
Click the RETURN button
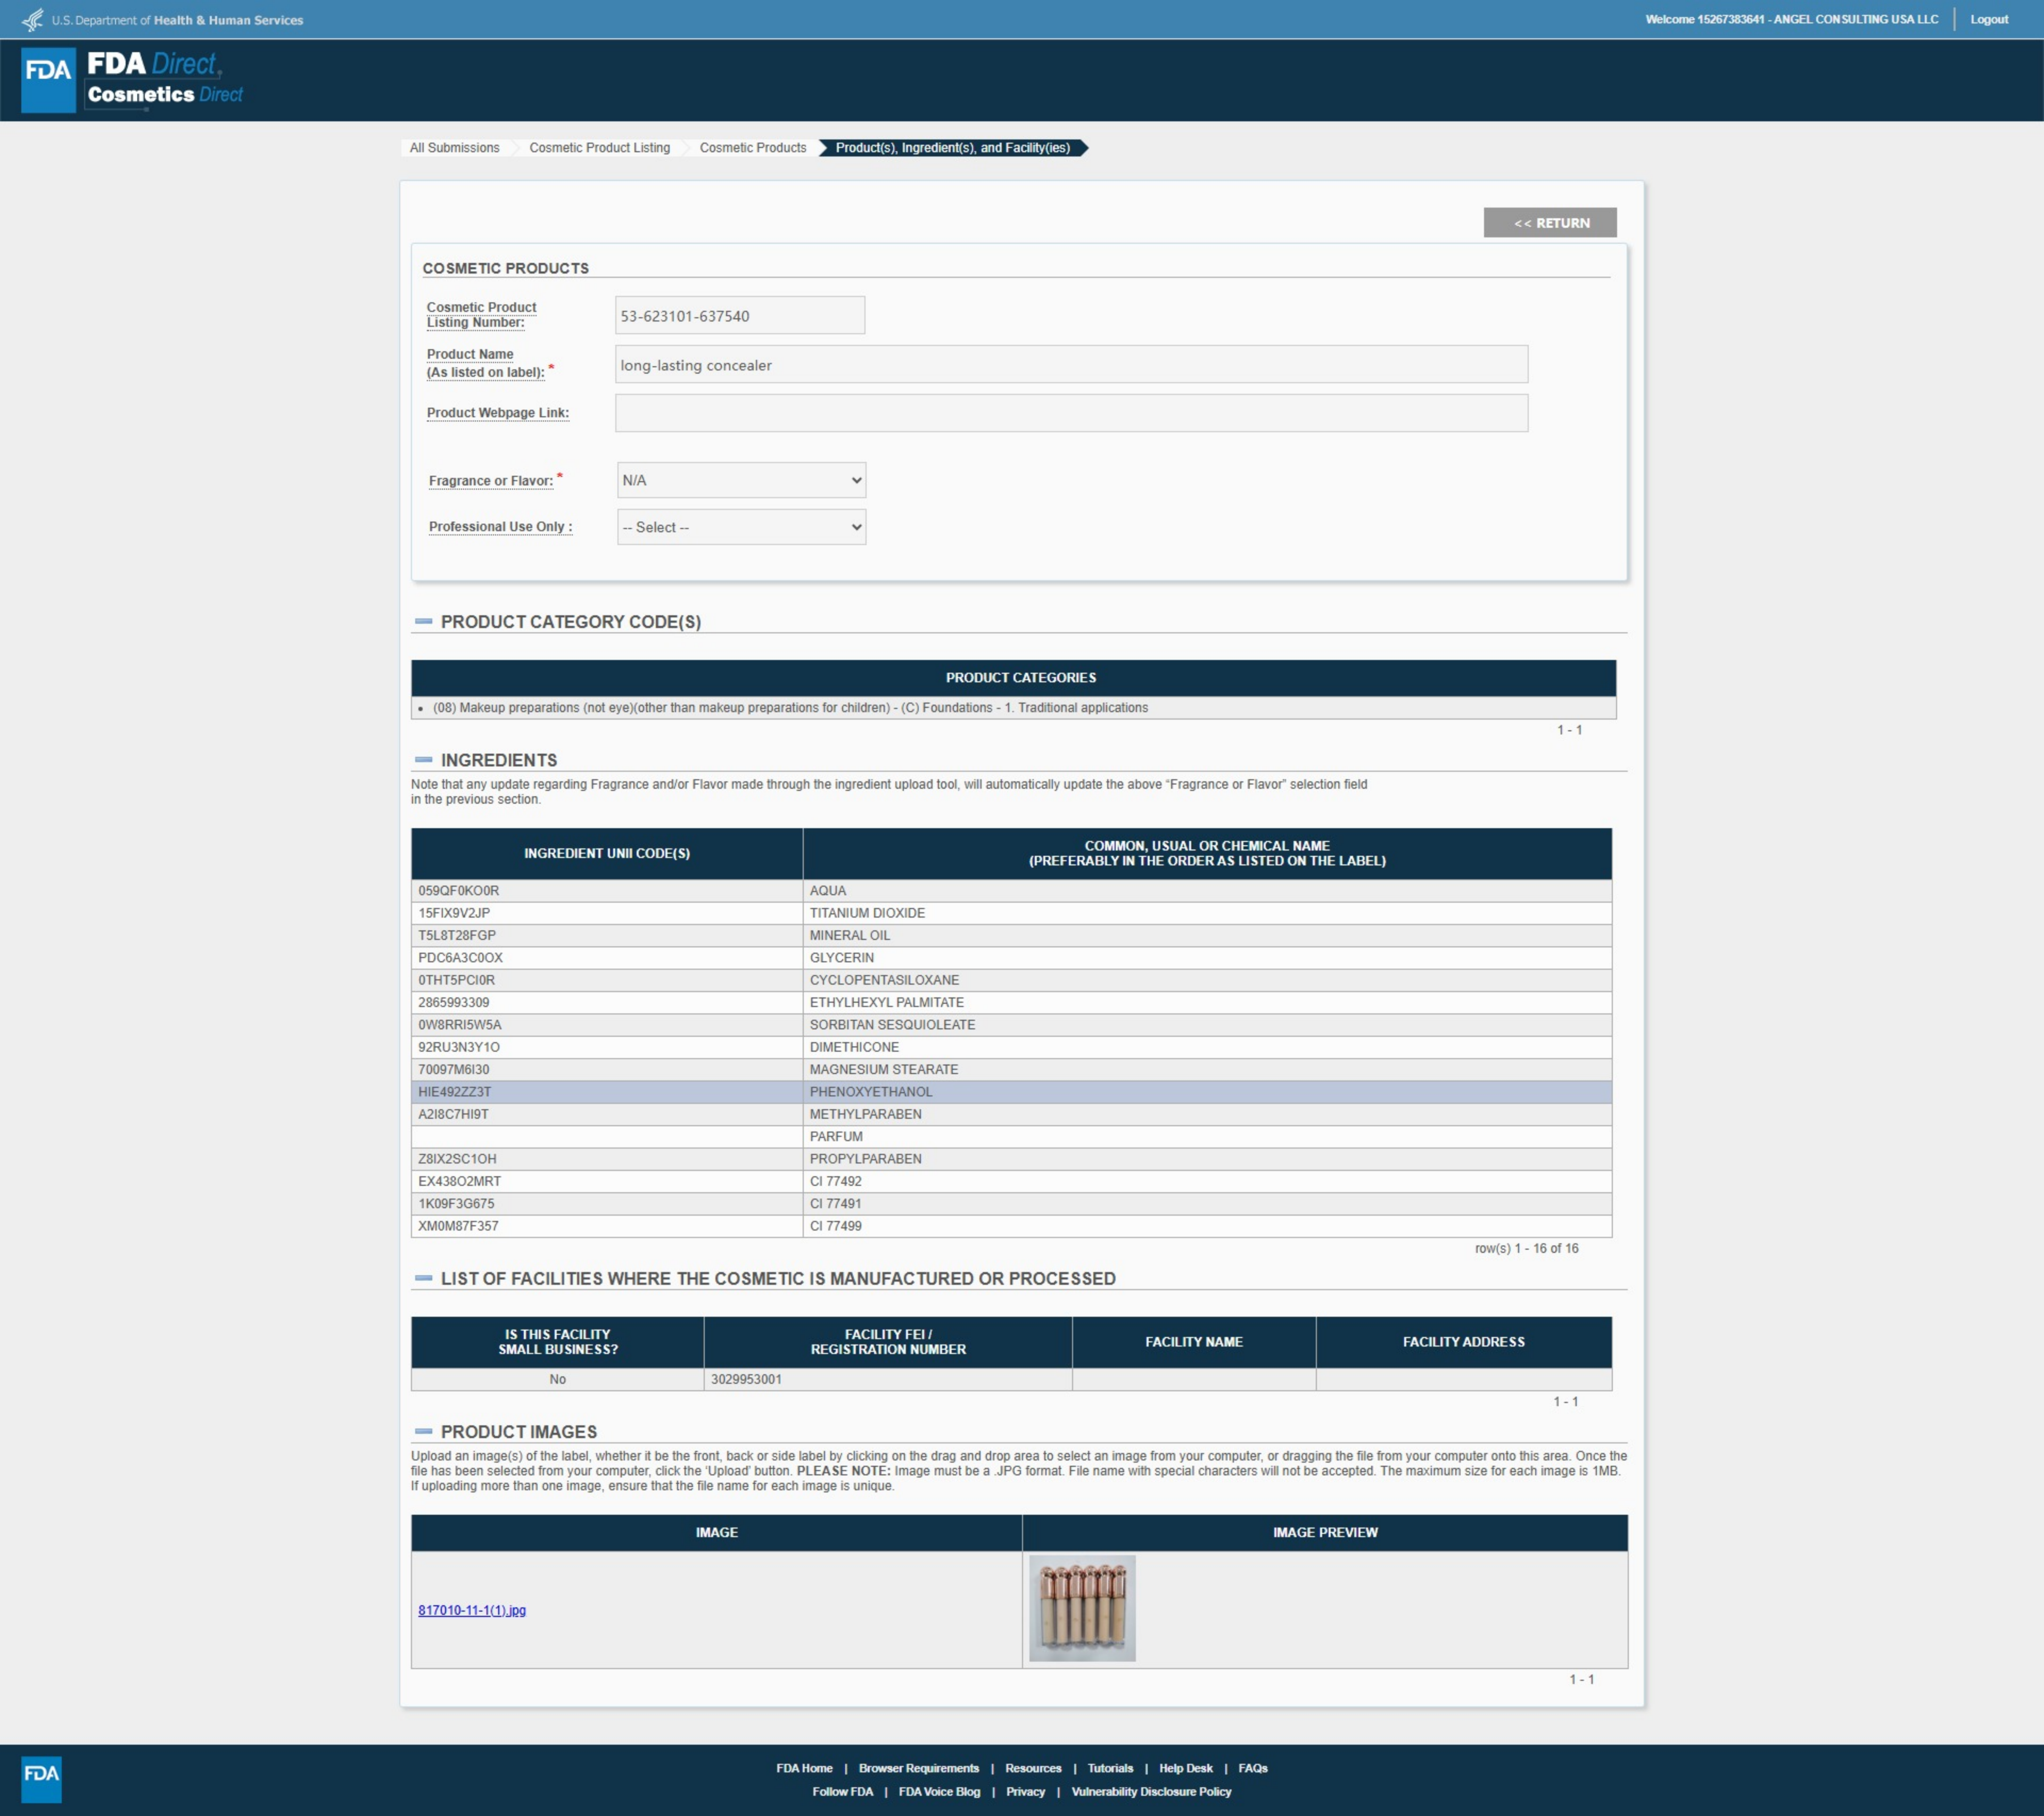click(1549, 223)
